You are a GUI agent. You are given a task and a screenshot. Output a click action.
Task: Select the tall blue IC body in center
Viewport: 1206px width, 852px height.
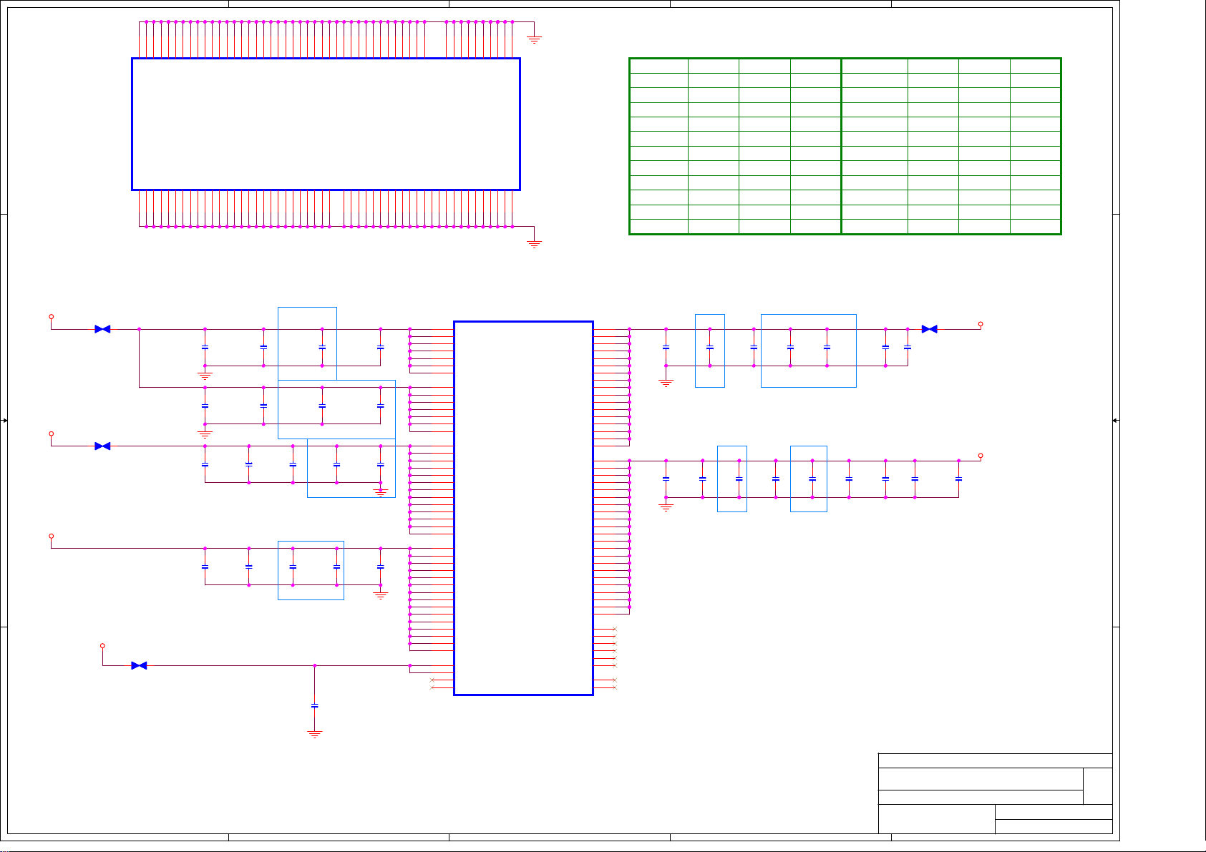(x=523, y=508)
